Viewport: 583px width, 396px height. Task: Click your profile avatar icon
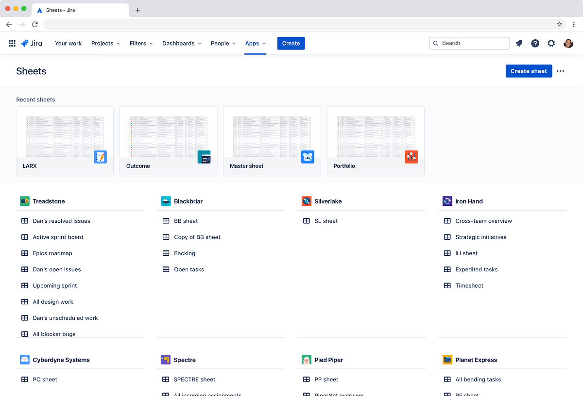tap(568, 43)
